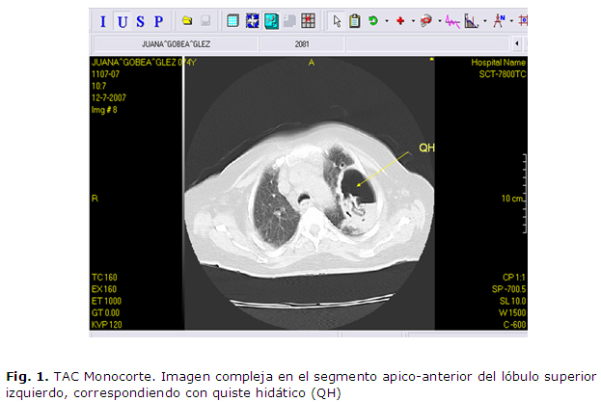The height and width of the screenshot is (402, 601).
Task: Click the I button in the toolbar
Action: (x=104, y=21)
